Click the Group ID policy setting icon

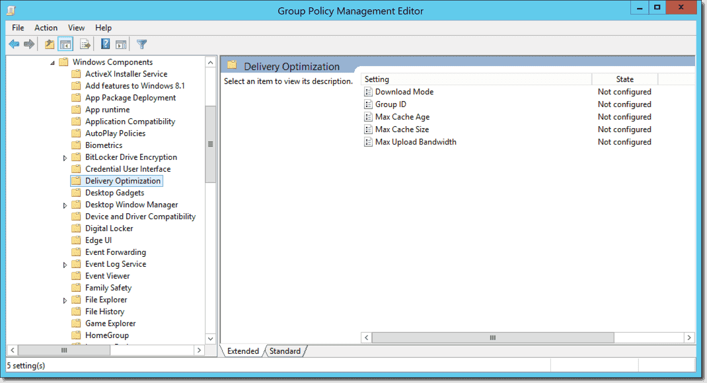point(369,104)
